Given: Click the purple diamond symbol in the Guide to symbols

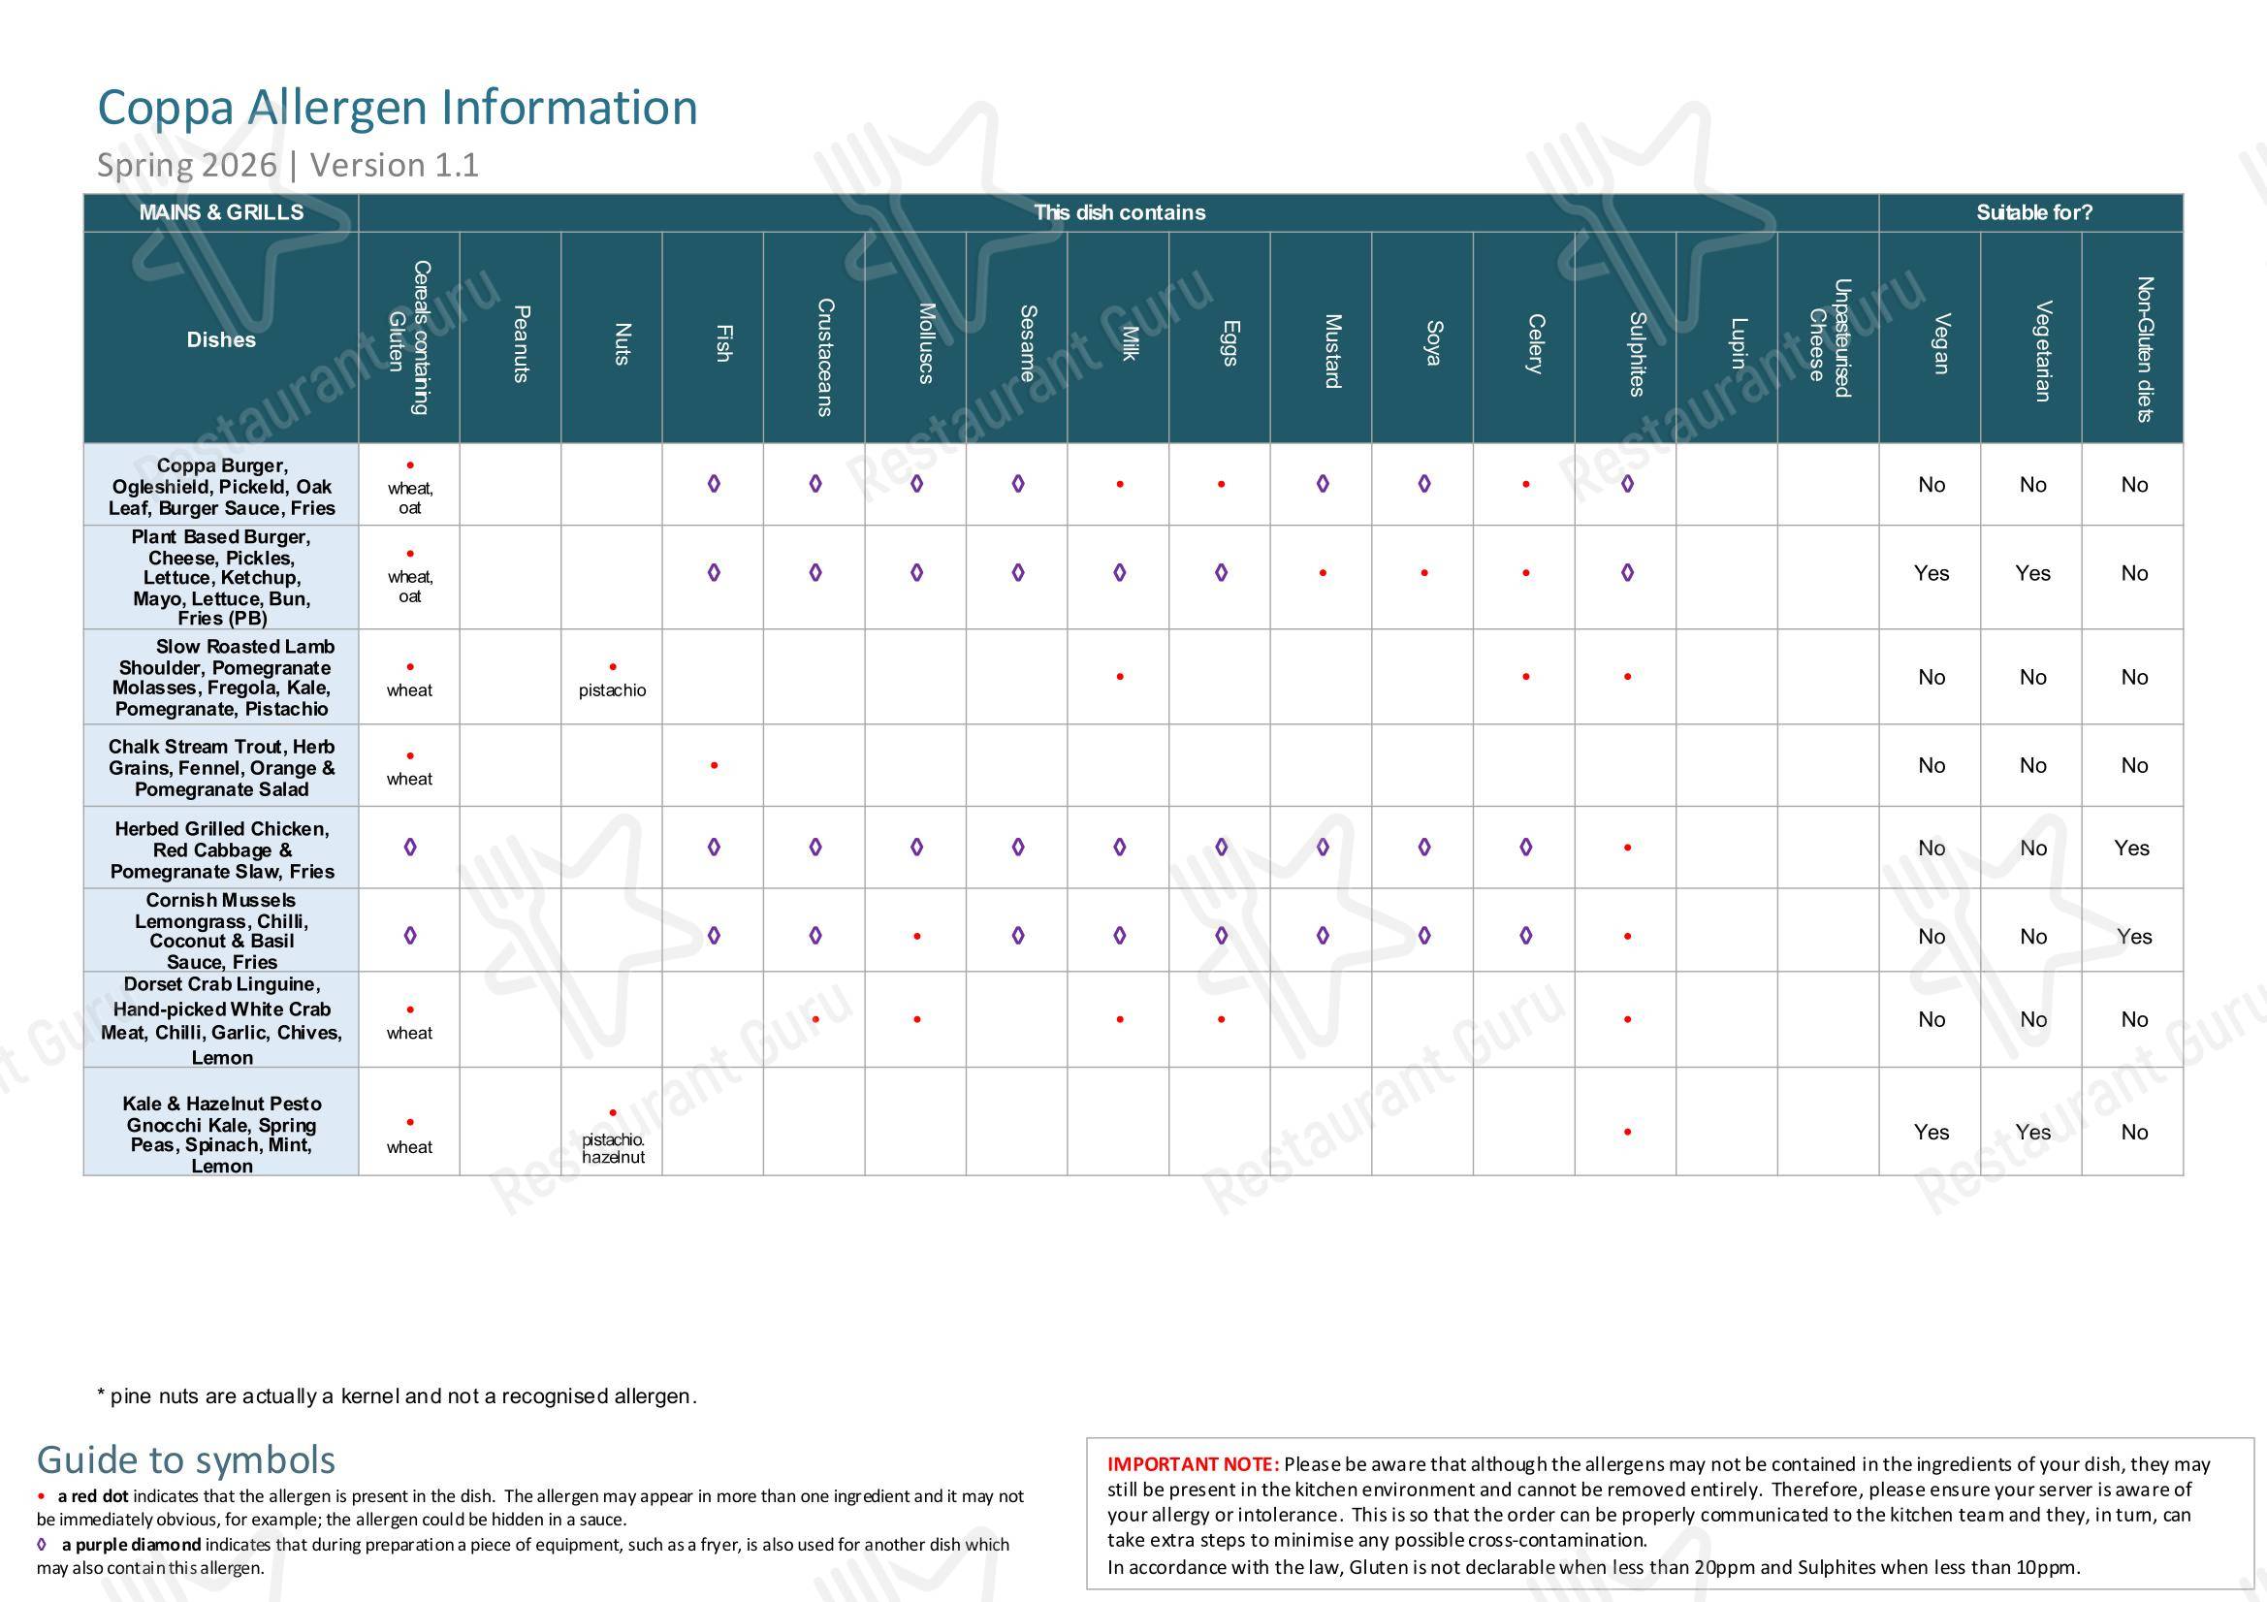Looking at the screenshot, I should click(42, 1544).
